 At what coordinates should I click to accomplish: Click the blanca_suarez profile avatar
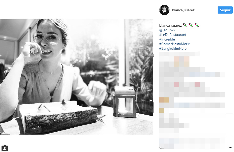click(164, 10)
